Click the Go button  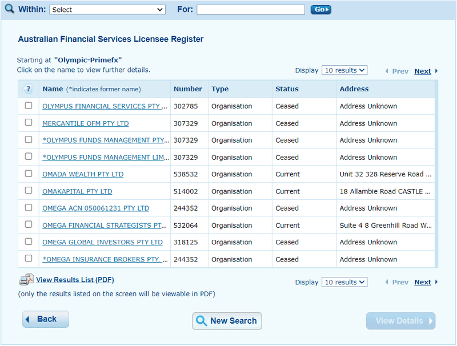320,10
